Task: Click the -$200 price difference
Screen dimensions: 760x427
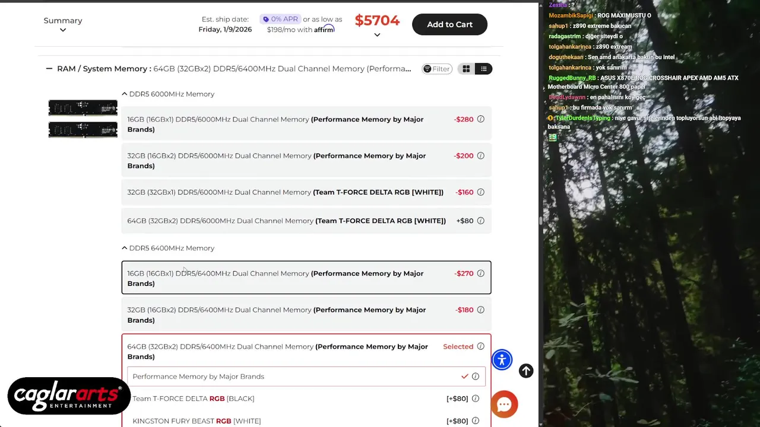Action: pos(464,156)
